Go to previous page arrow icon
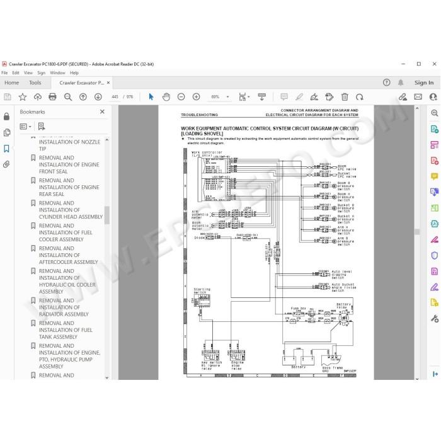This screenshot has width=441, height=441. coord(83,97)
